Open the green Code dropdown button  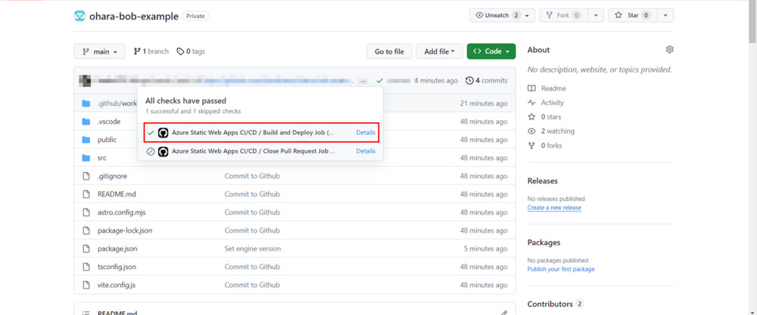[x=491, y=51]
